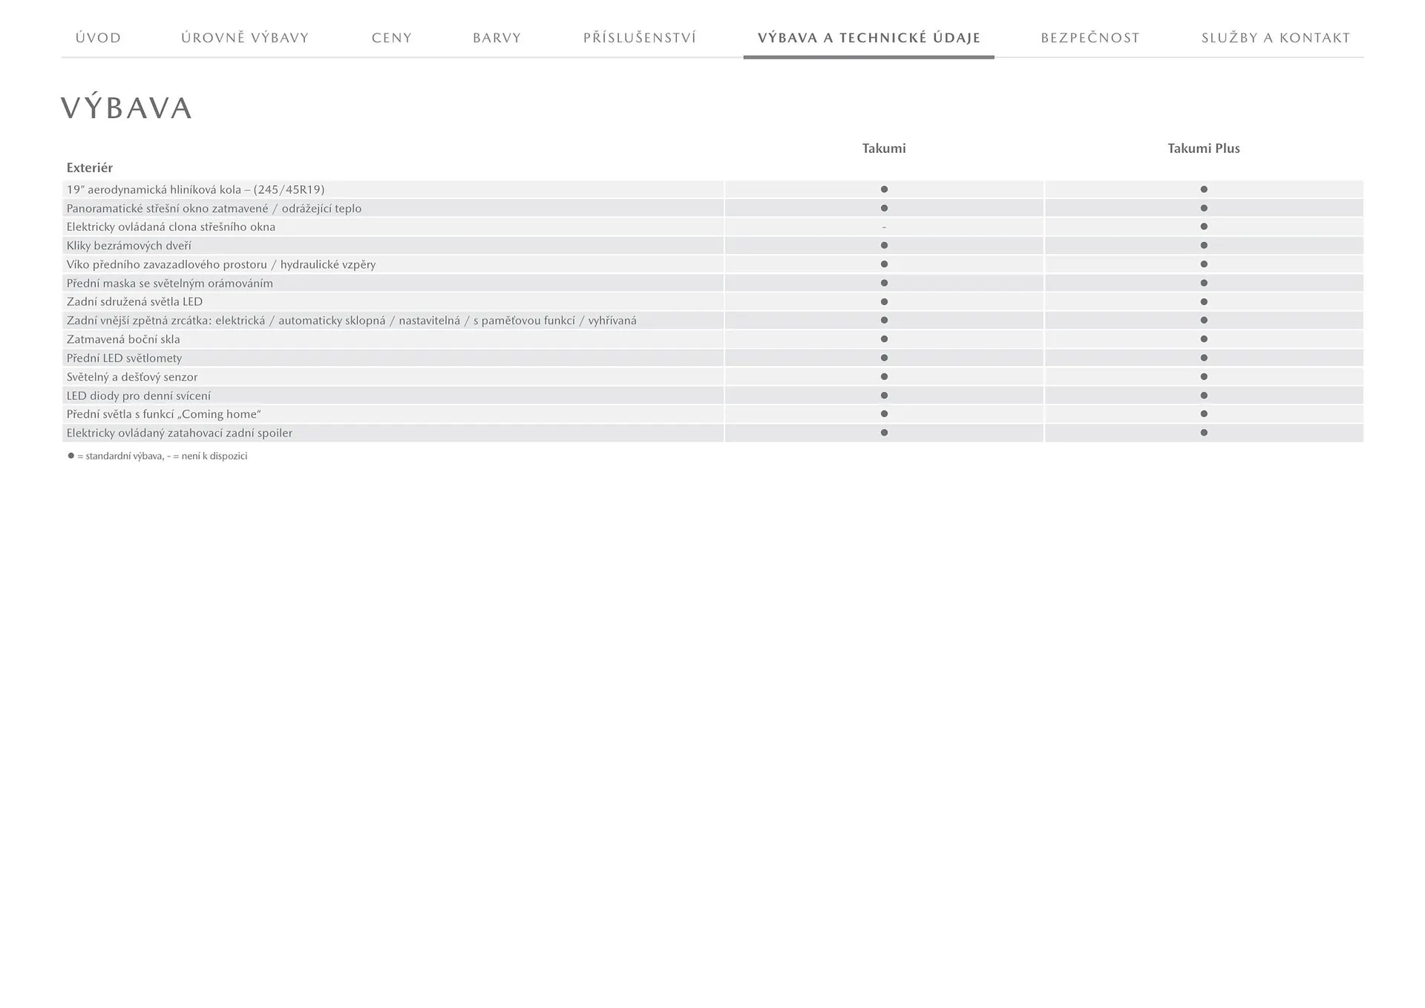This screenshot has height=1008, width=1425.
Task: Click the legend dot for standardní výbava
Action: coord(71,456)
